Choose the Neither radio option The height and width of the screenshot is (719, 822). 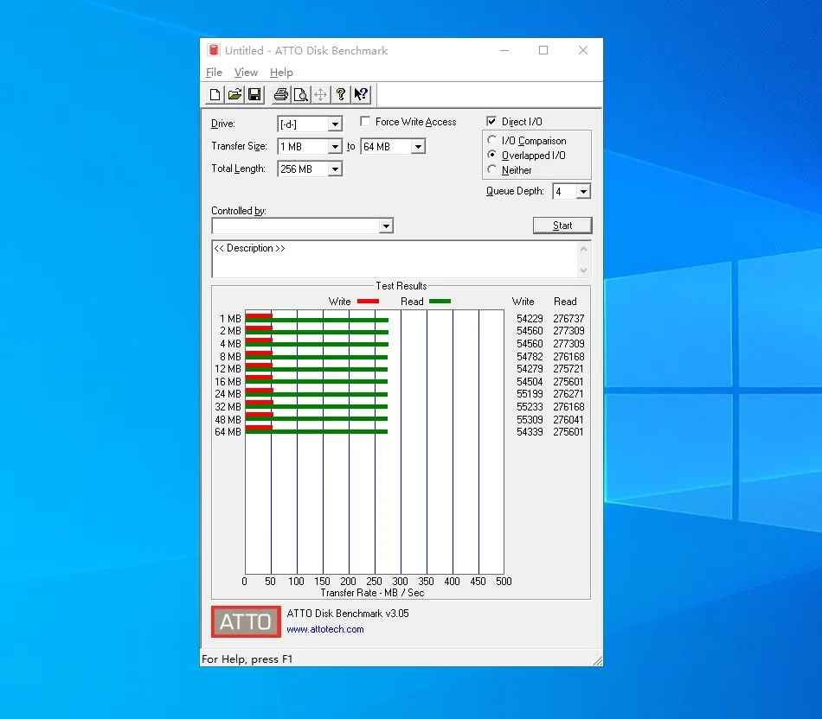click(491, 169)
